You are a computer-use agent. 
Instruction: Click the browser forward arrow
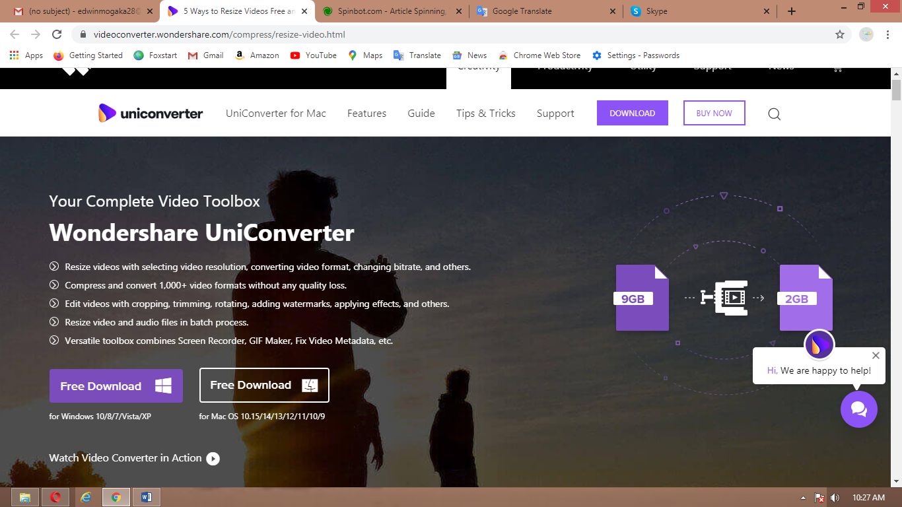click(x=36, y=34)
